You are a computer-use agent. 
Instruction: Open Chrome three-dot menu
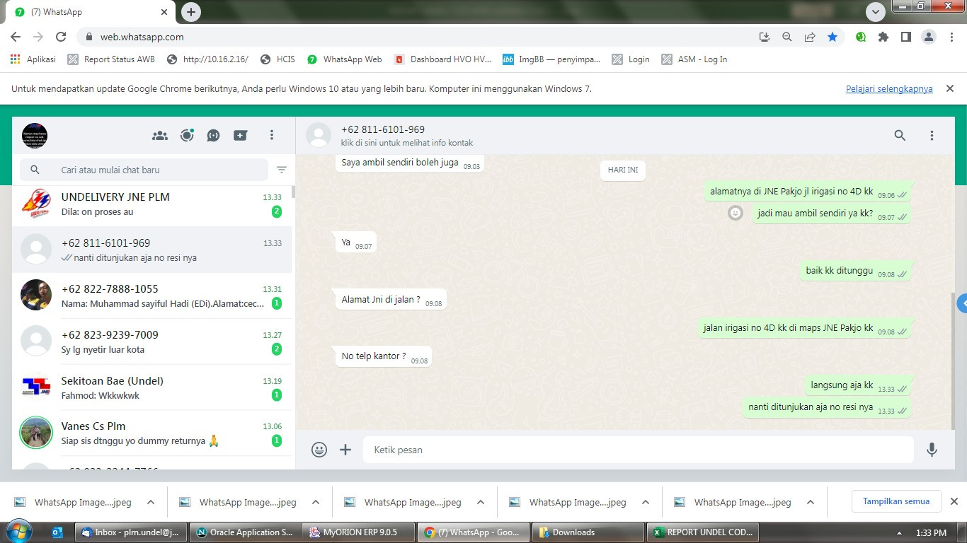click(951, 37)
